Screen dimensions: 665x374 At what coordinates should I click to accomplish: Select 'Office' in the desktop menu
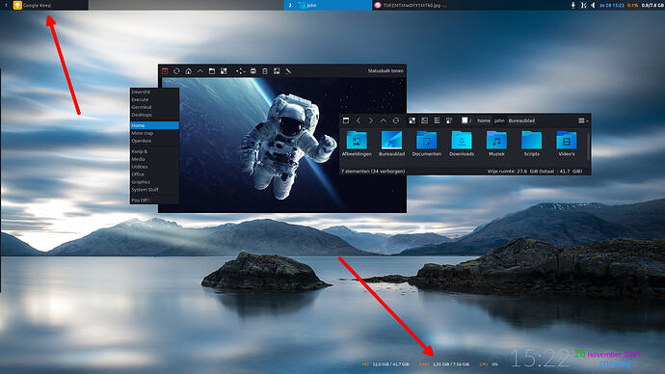[154, 174]
